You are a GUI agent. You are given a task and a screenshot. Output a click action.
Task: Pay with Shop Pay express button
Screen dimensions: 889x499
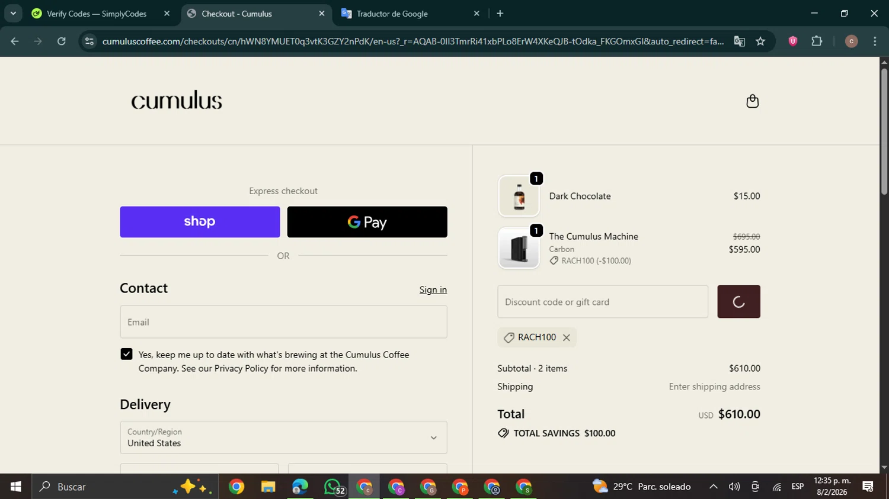point(200,222)
